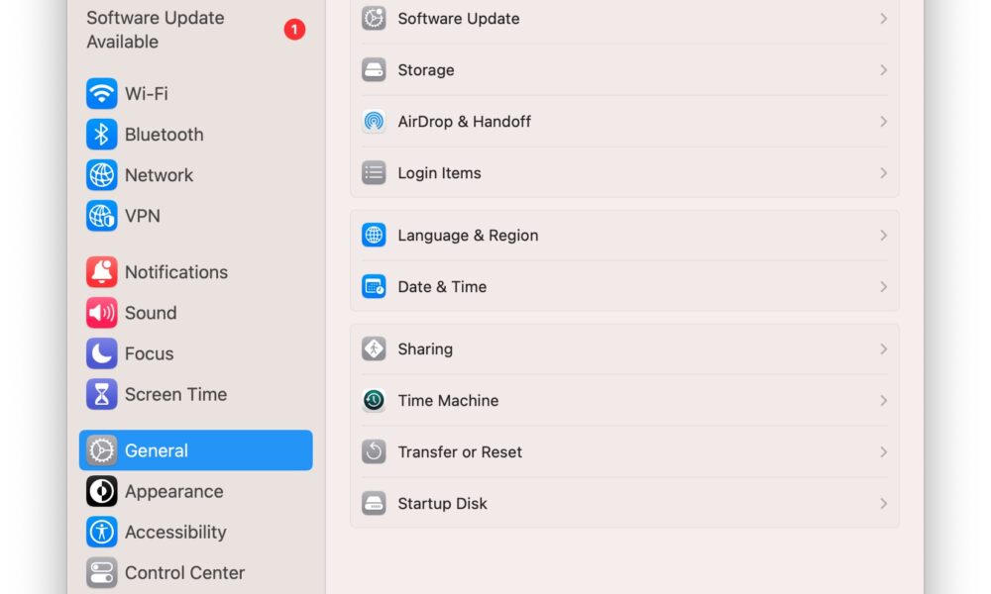991x594 pixels.
Task: Open the Transfer or Reset label
Action: click(x=460, y=452)
